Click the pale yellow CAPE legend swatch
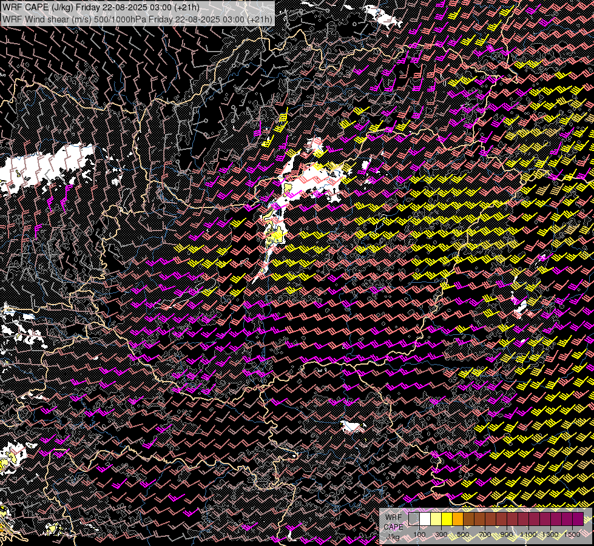 (436, 519)
